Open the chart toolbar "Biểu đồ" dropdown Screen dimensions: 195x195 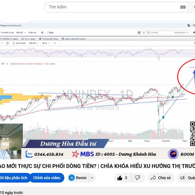point(33,43)
